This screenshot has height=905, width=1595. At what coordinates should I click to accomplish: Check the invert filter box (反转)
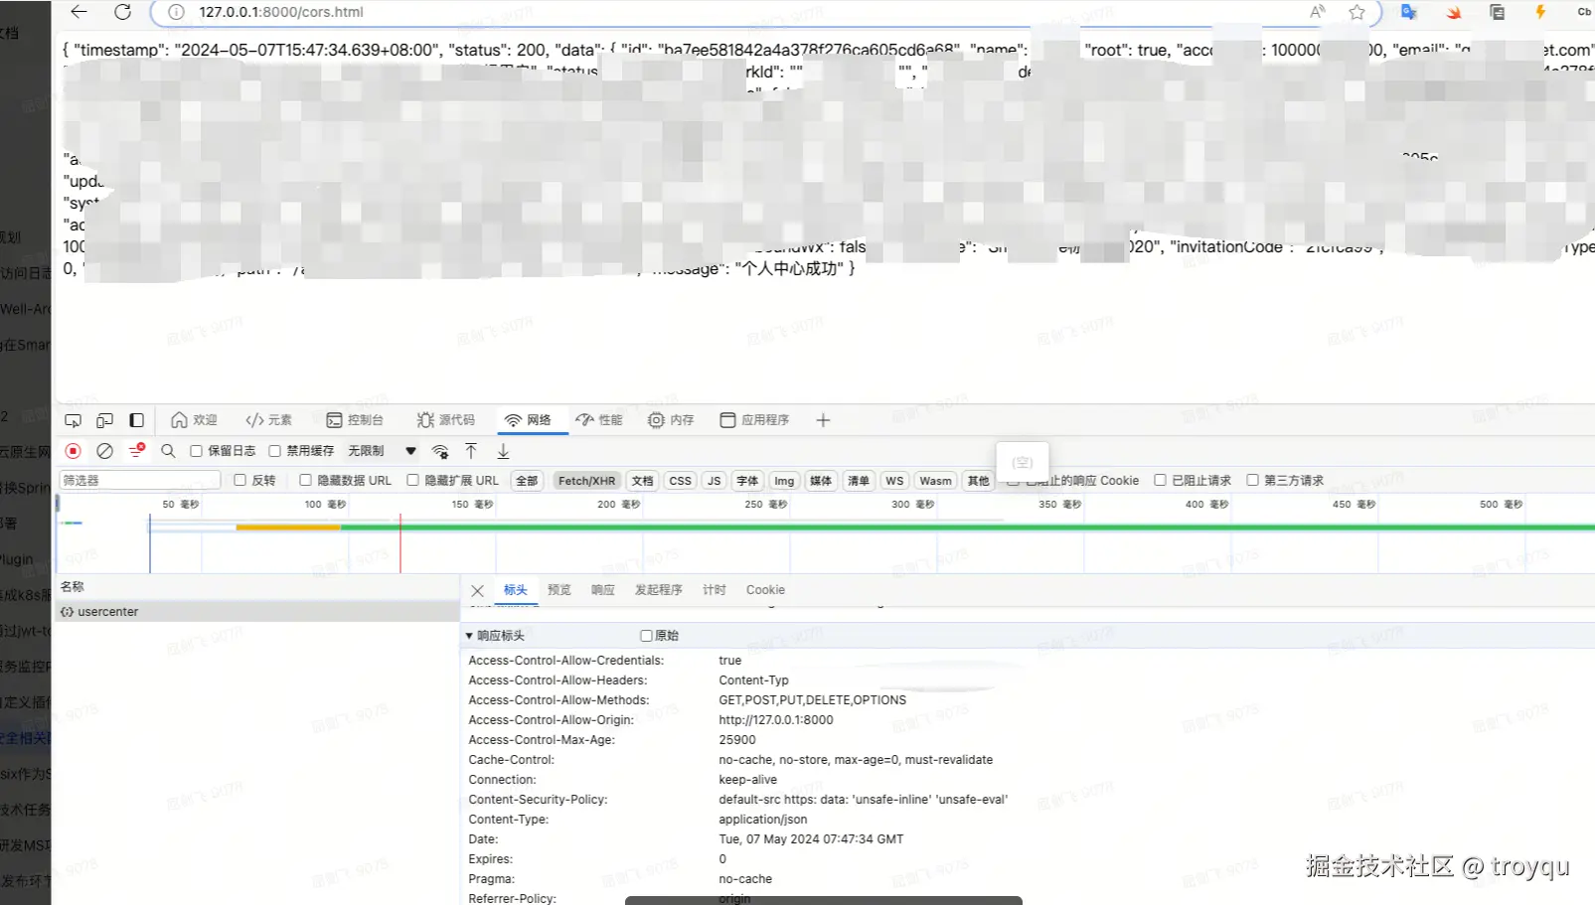239,480
